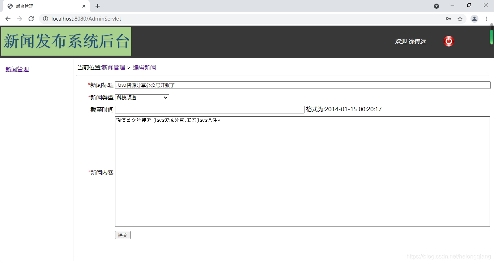
Task: Click the 提交 submit button
Action: point(123,235)
